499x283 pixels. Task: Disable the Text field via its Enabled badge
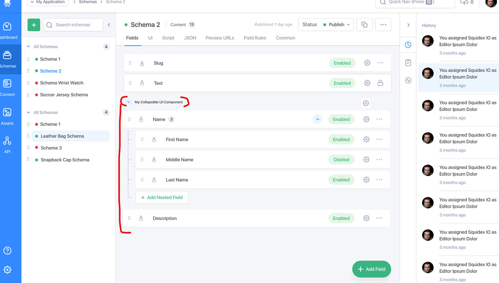coord(342,83)
